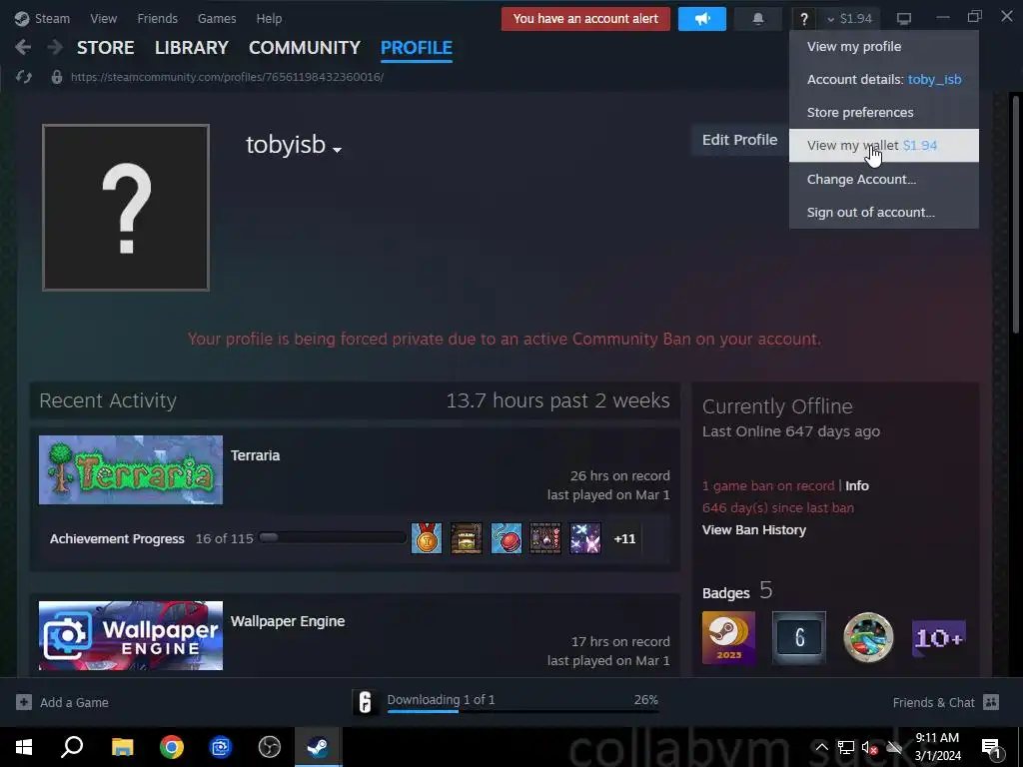Click the Terraria treasure chest achievement icon
This screenshot has width=1023, height=767.
(466, 538)
